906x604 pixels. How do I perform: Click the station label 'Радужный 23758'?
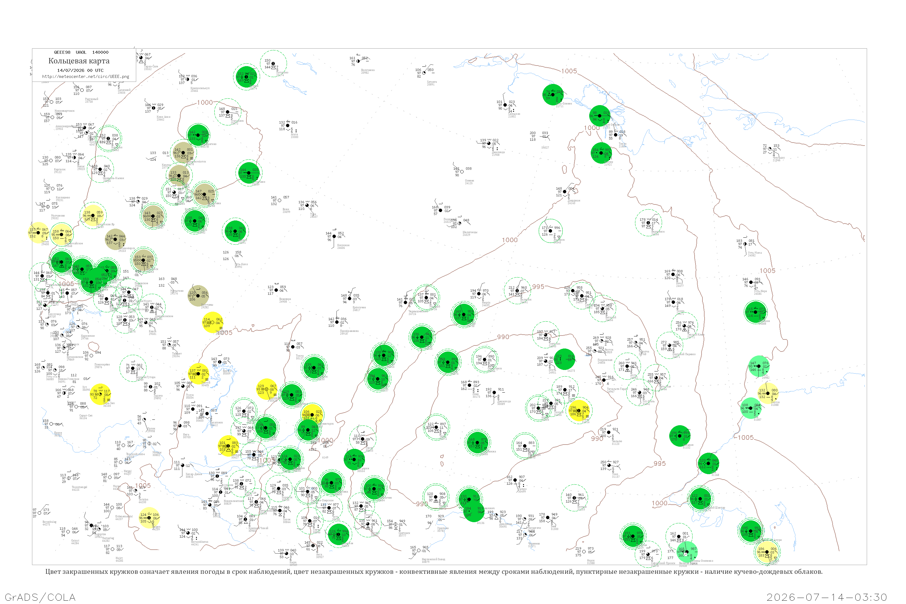point(92,100)
